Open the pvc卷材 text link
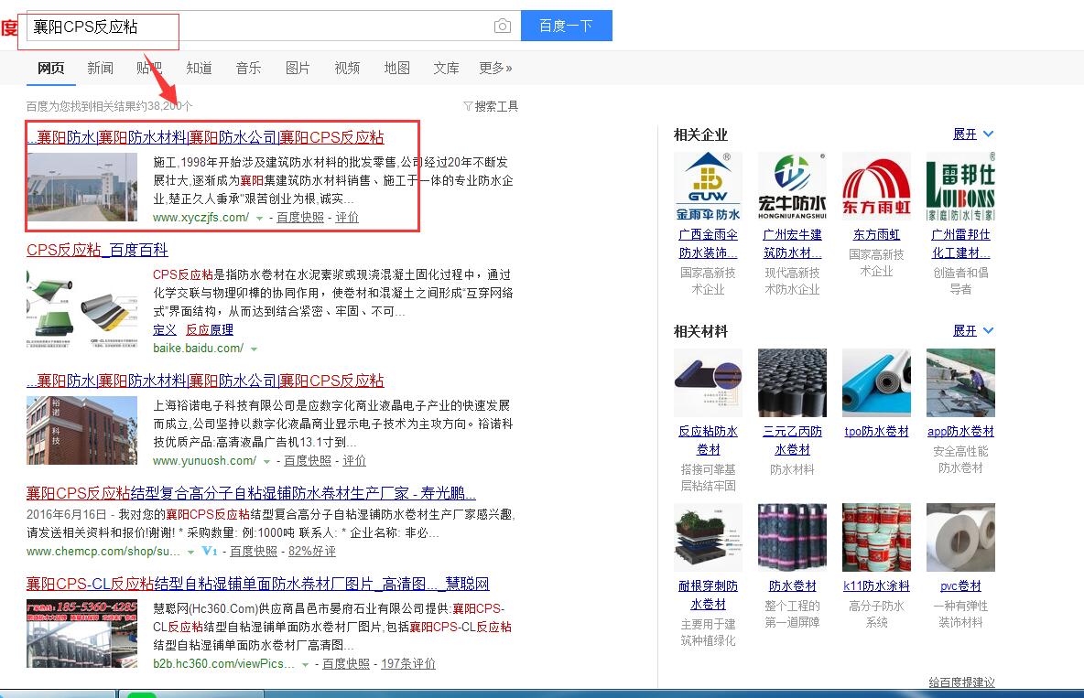Viewport: 1084px width, 698px height. (961, 586)
